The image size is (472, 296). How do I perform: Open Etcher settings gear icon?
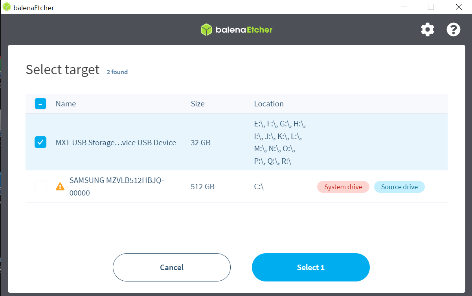428,30
